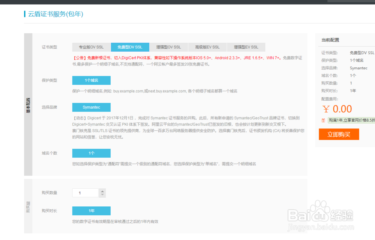Click the 保护类型 label in basic config
Image resolution: width=375 pixels, height=240 pixels.
pyautogui.click(x=49, y=80)
